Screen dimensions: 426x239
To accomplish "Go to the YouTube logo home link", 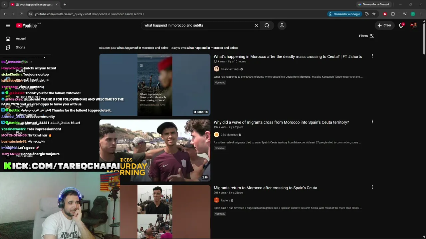I will pos(26,26).
